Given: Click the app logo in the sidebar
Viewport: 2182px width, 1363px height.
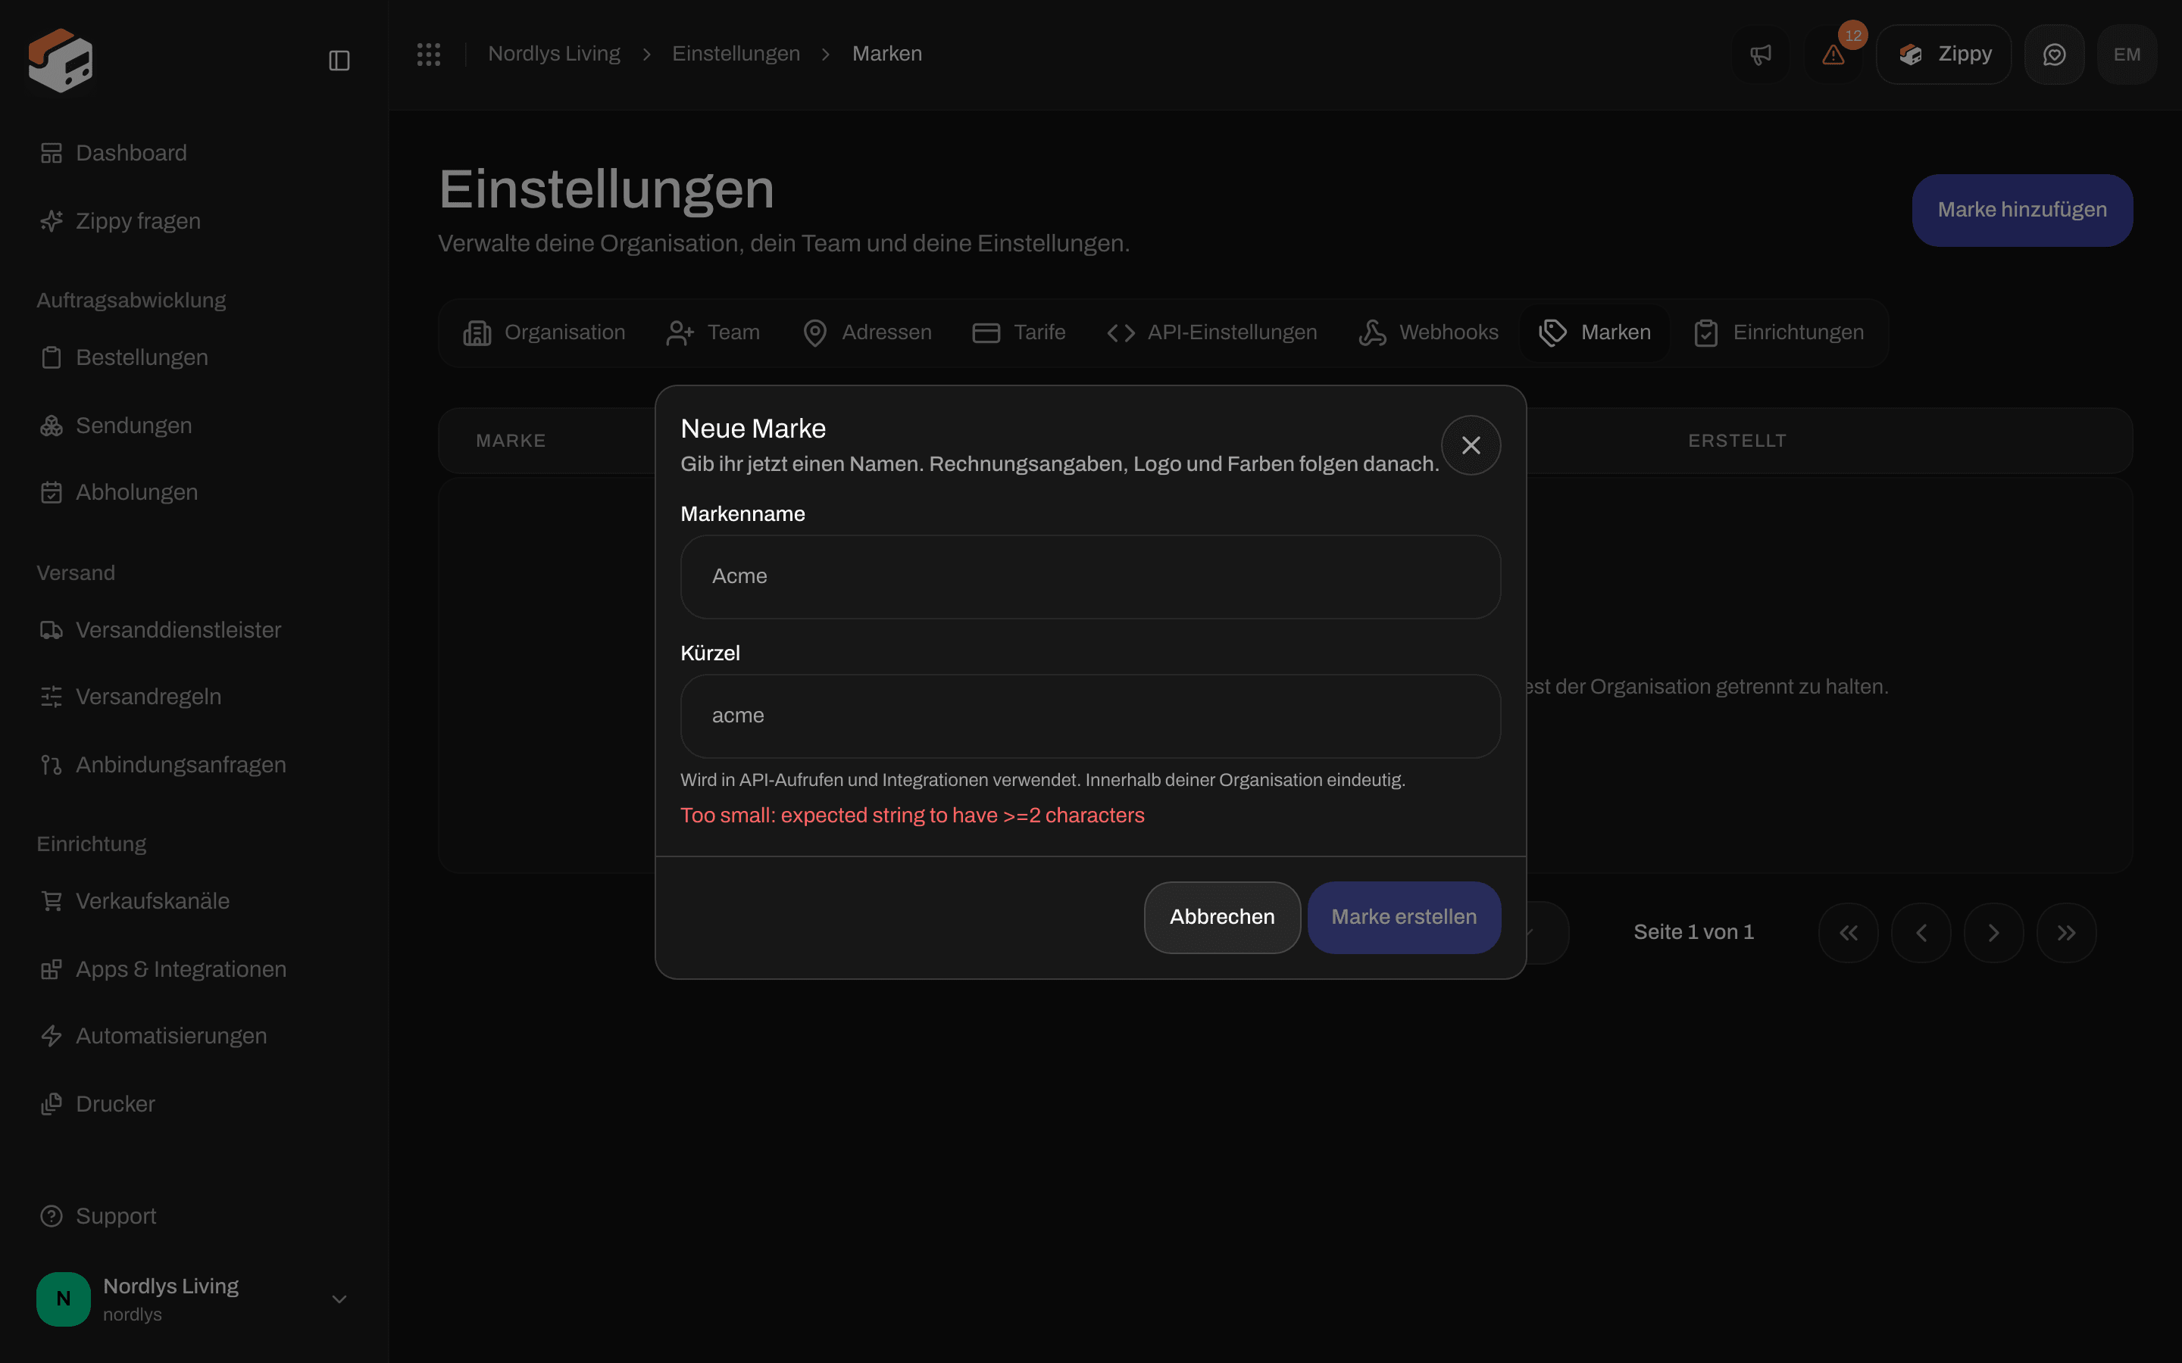Looking at the screenshot, I should click(61, 60).
